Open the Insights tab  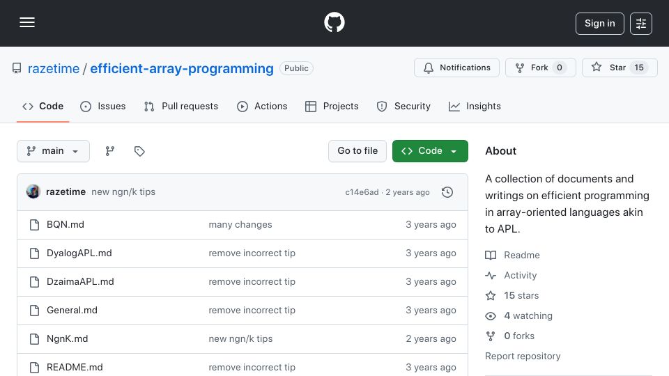(475, 106)
